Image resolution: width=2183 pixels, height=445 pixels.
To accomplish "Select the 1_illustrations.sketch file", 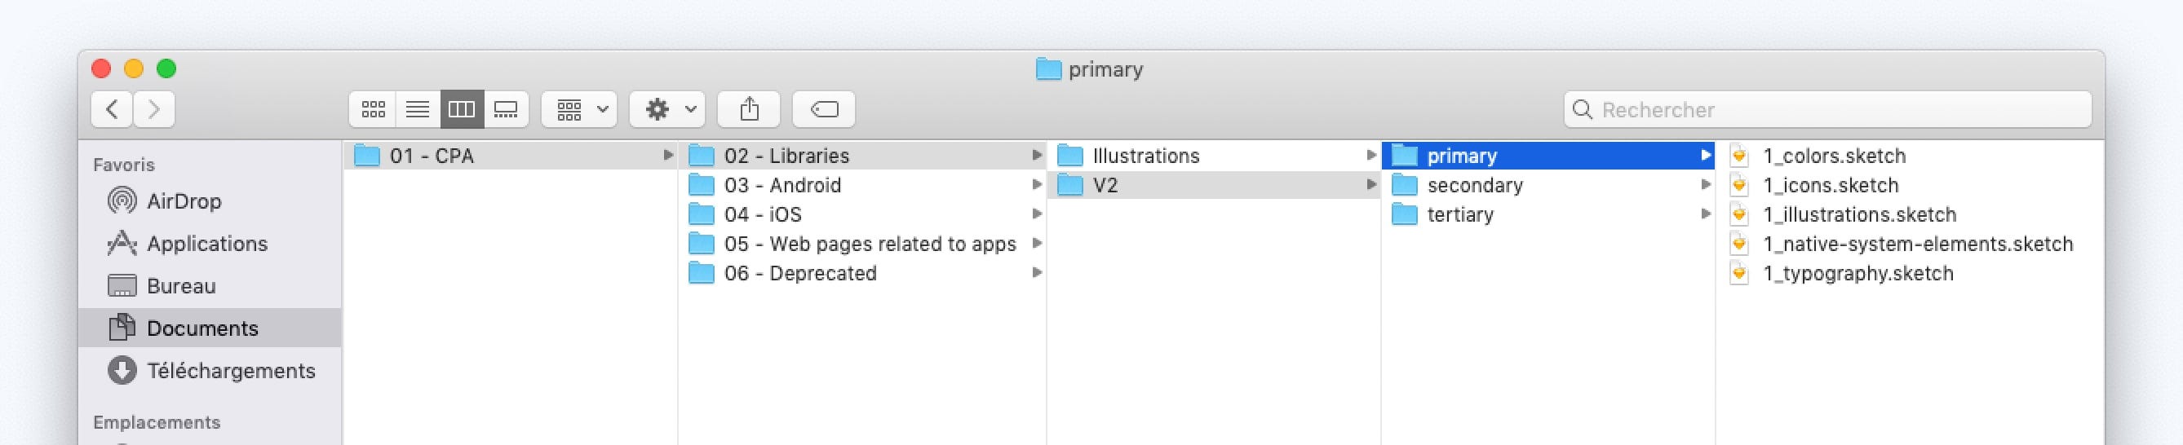I will click(x=1911, y=215).
